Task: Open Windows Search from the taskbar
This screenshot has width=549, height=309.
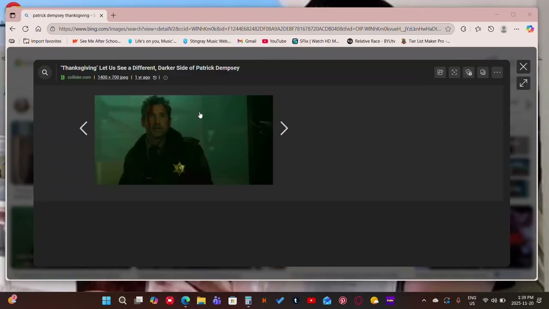Action: tap(123, 300)
